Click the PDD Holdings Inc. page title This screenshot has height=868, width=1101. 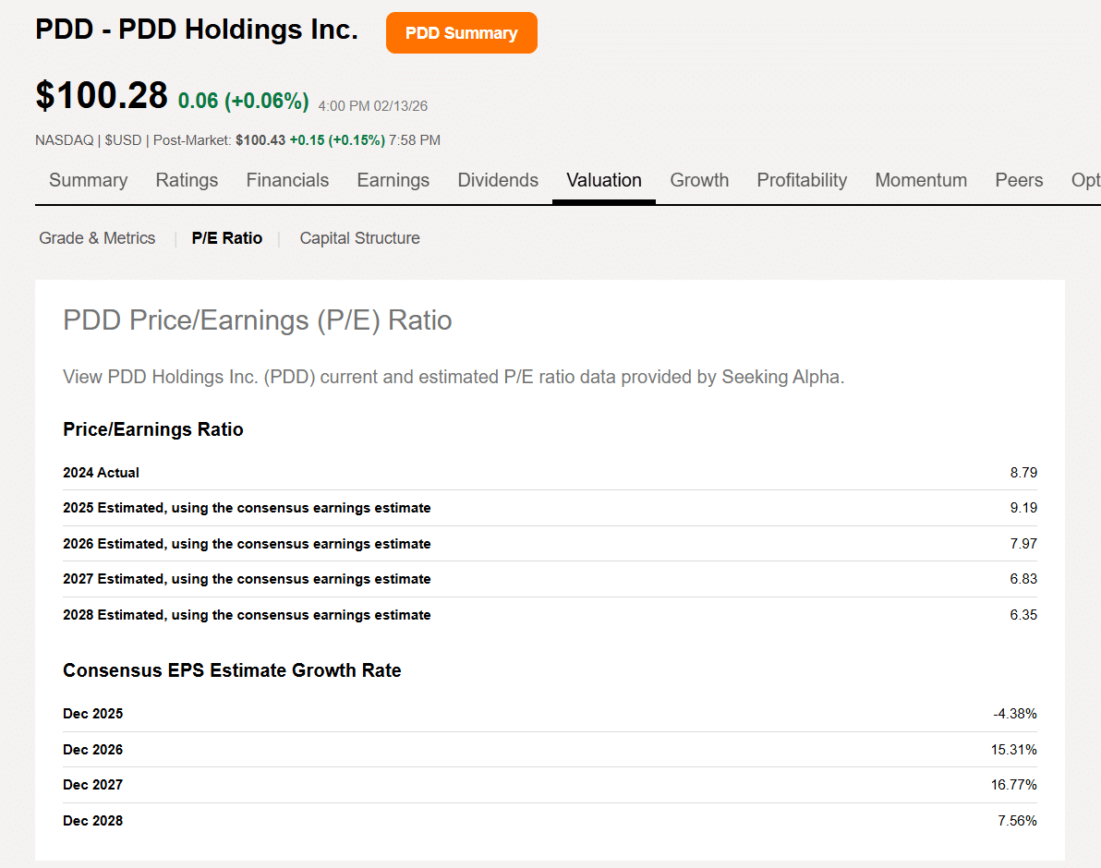196,30
